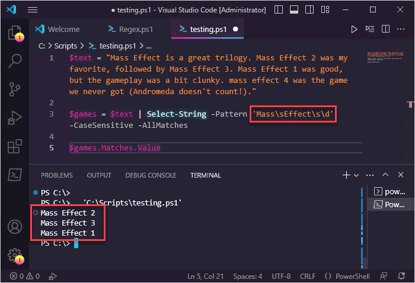Click the editor vertical scrollbar marker
Image resolution: width=415 pixels, height=283 pixels.
(410, 105)
